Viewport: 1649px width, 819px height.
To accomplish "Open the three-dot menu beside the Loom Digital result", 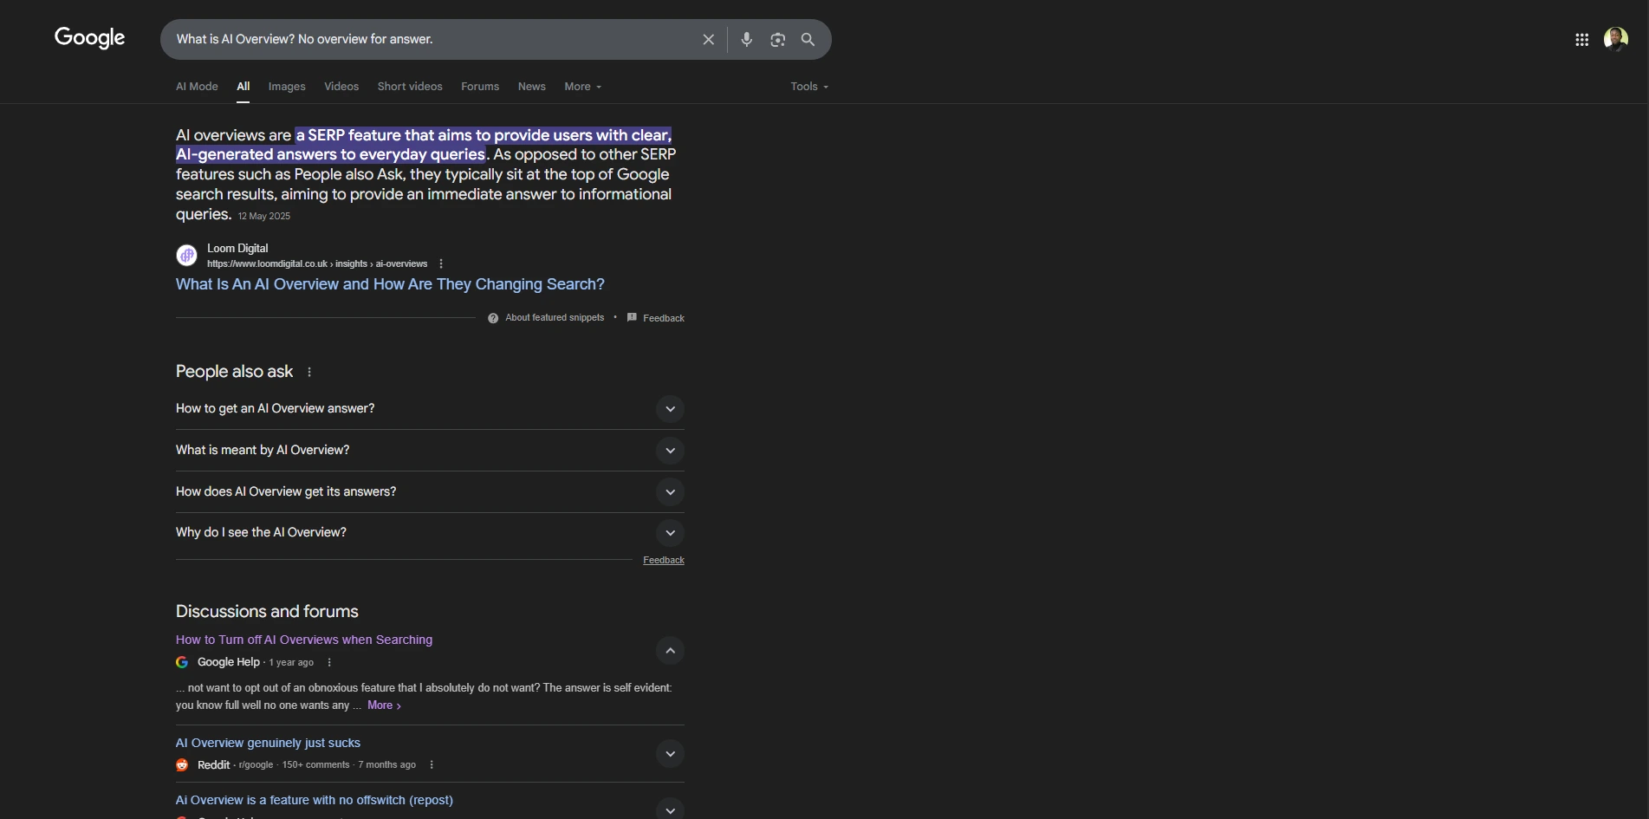I will tap(440, 263).
